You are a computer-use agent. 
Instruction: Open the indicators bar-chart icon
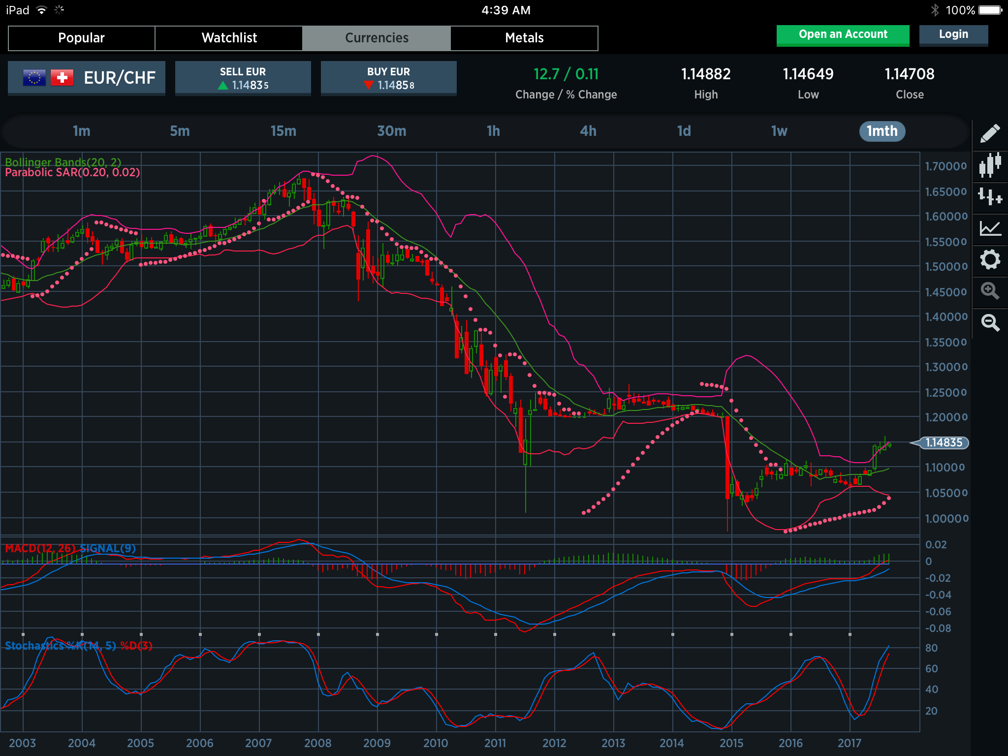click(990, 197)
